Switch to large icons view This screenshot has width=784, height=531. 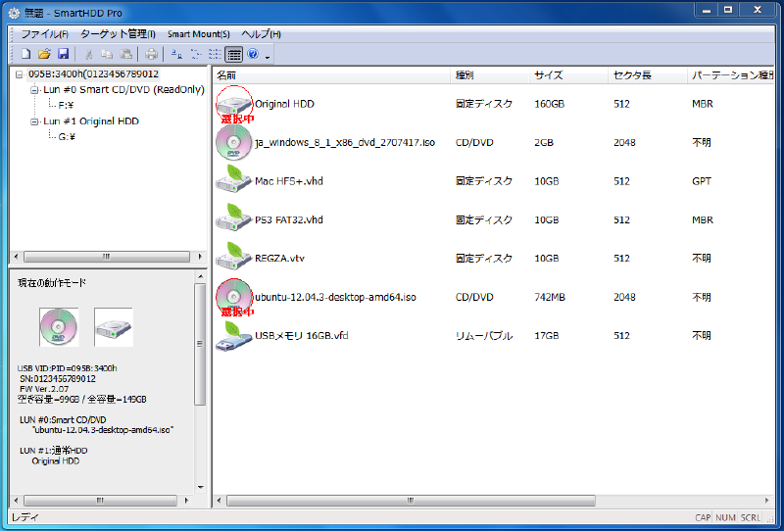(x=176, y=54)
